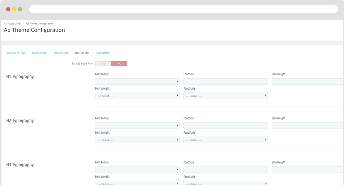Open the H2 Font Style dropdown
The height and width of the screenshot is (185, 344).
[225, 140]
